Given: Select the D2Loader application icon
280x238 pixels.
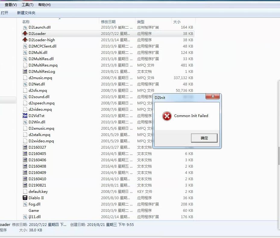Looking at the screenshot, I should click(x=25, y=33).
